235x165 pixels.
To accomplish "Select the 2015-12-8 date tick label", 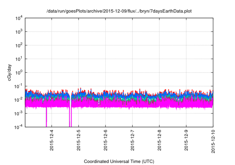I will [x=159, y=140].
